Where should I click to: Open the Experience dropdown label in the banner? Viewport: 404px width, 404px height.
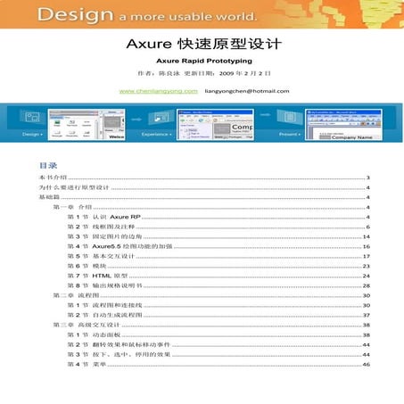[157, 135]
